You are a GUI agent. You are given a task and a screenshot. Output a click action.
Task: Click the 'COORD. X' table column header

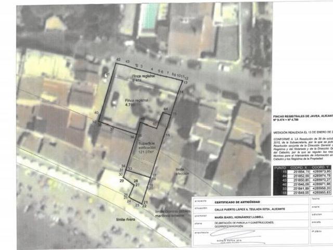tap(298, 167)
